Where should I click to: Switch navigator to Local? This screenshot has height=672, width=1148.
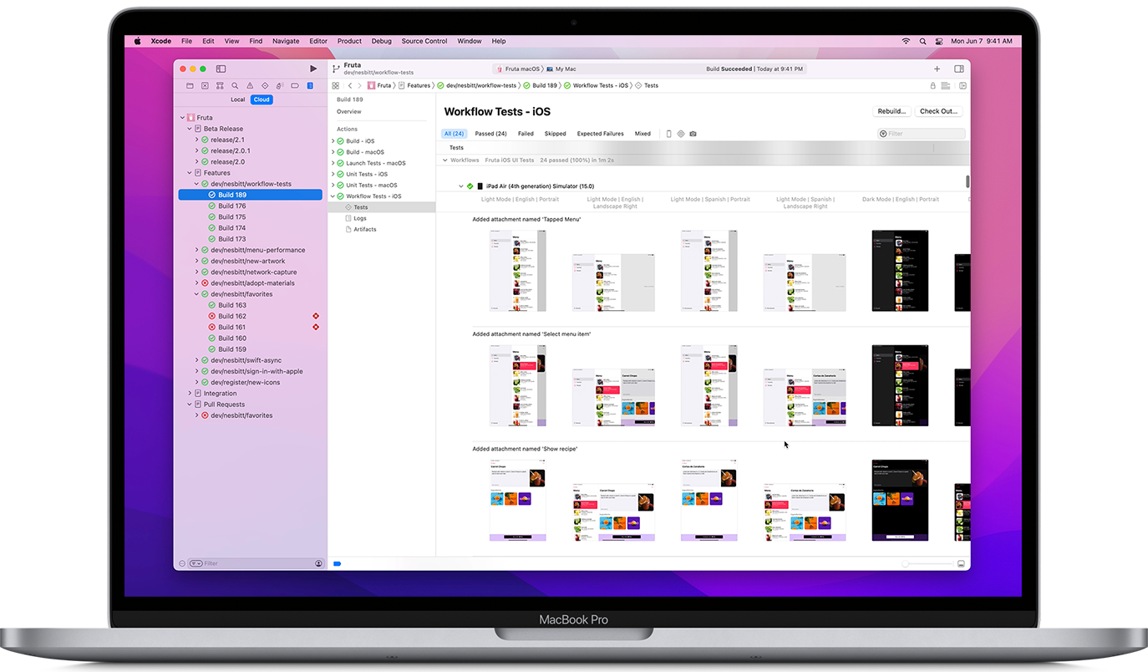click(x=238, y=99)
